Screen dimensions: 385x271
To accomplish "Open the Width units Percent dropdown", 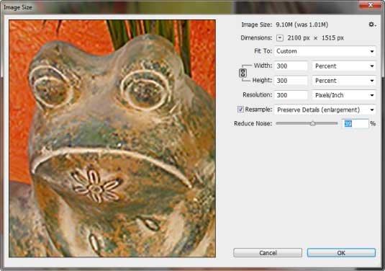I will 344,66.
